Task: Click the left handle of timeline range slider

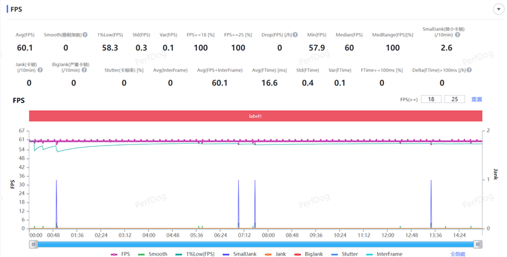Action: (x=34, y=244)
